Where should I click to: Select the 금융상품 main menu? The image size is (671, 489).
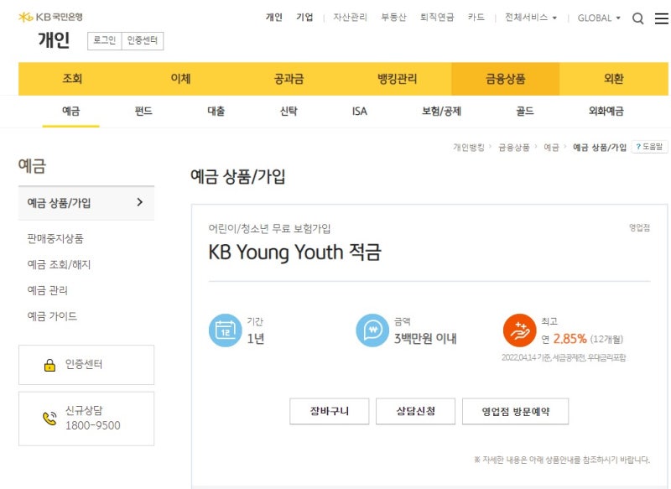(506, 79)
